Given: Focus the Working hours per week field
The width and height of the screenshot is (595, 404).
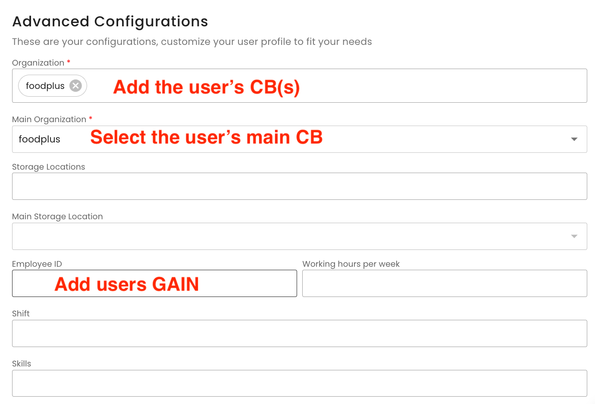Looking at the screenshot, I should [x=444, y=284].
